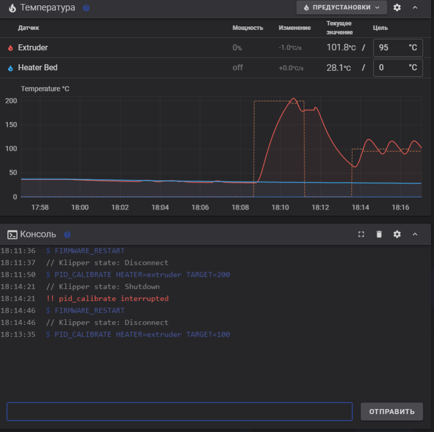Select the Мощность column header

tap(248, 27)
